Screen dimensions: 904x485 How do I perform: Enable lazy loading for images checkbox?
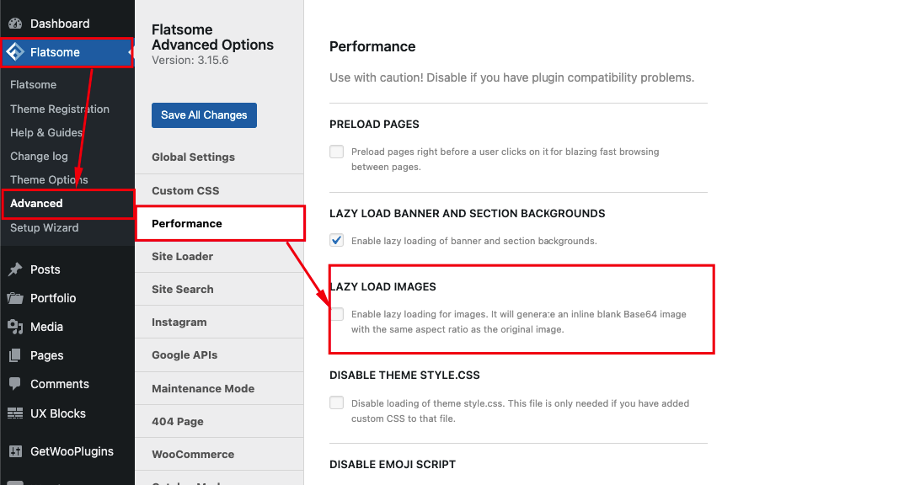tap(337, 314)
